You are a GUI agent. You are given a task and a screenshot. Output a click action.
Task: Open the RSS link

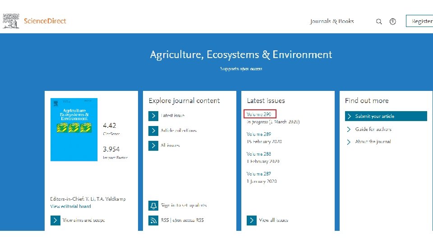click(x=165, y=220)
